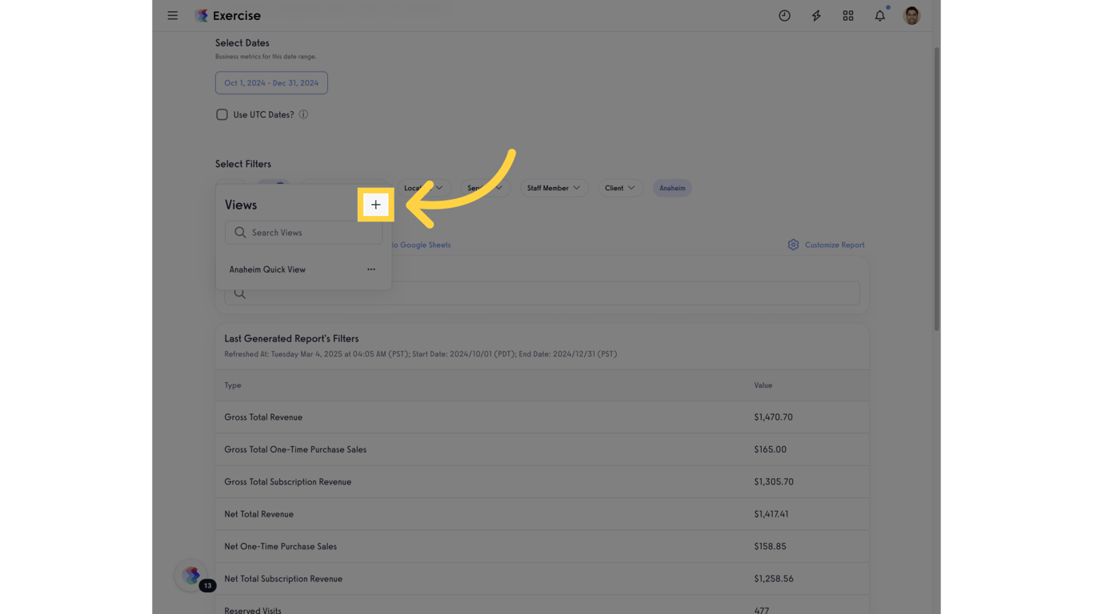Expand the Staff Member dropdown
This screenshot has height=614, width=1093.
click(554, 188)
